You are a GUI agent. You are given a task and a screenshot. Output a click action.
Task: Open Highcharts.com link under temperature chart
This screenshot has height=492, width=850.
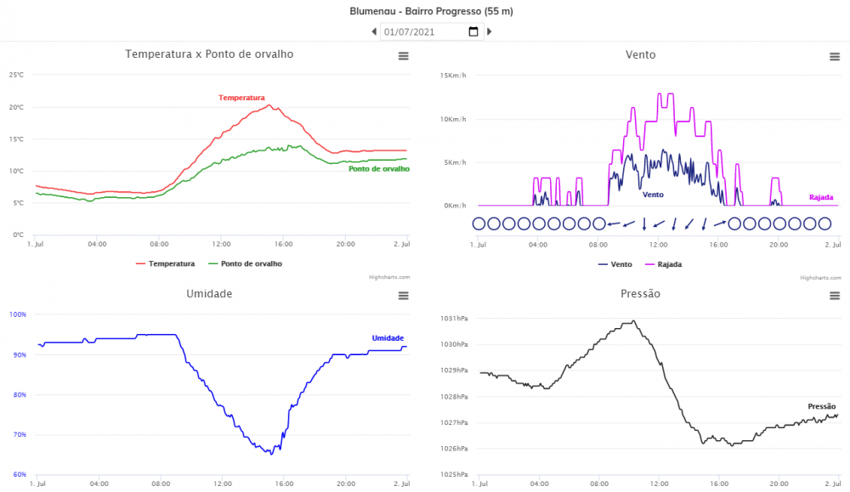coord(389,277)
